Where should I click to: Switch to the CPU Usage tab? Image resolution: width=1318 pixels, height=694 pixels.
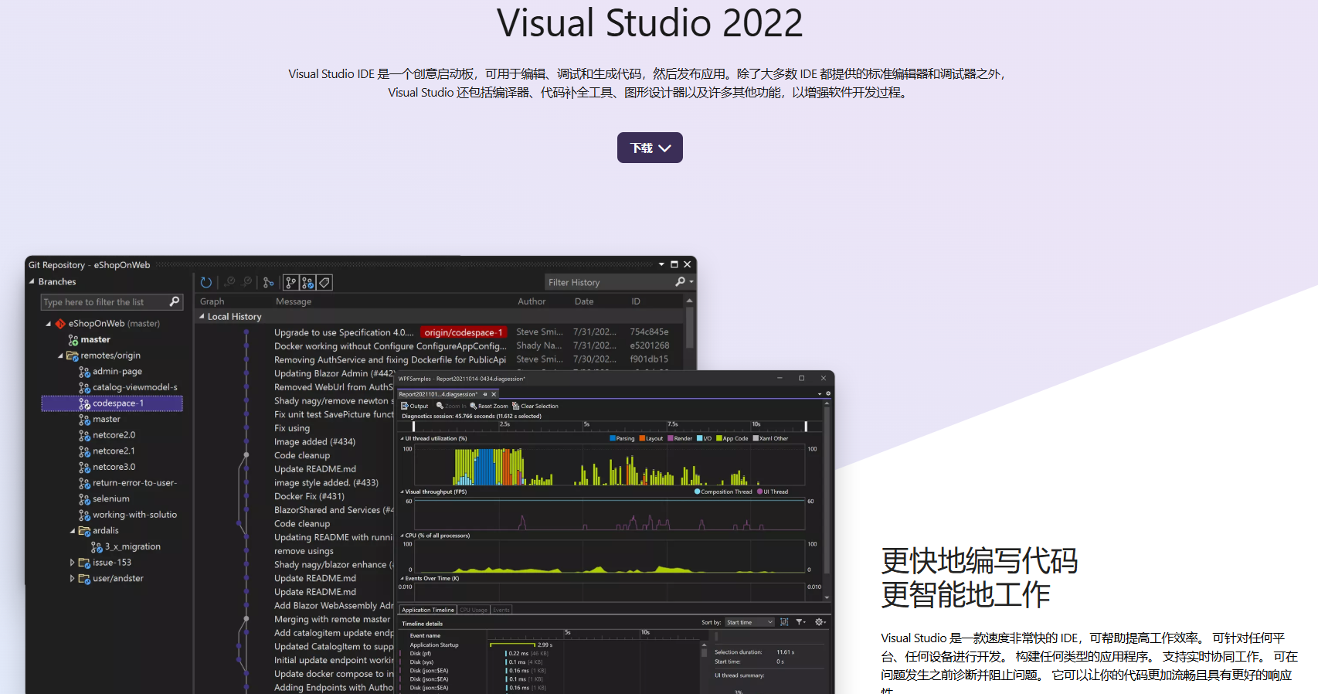point(474,610)
